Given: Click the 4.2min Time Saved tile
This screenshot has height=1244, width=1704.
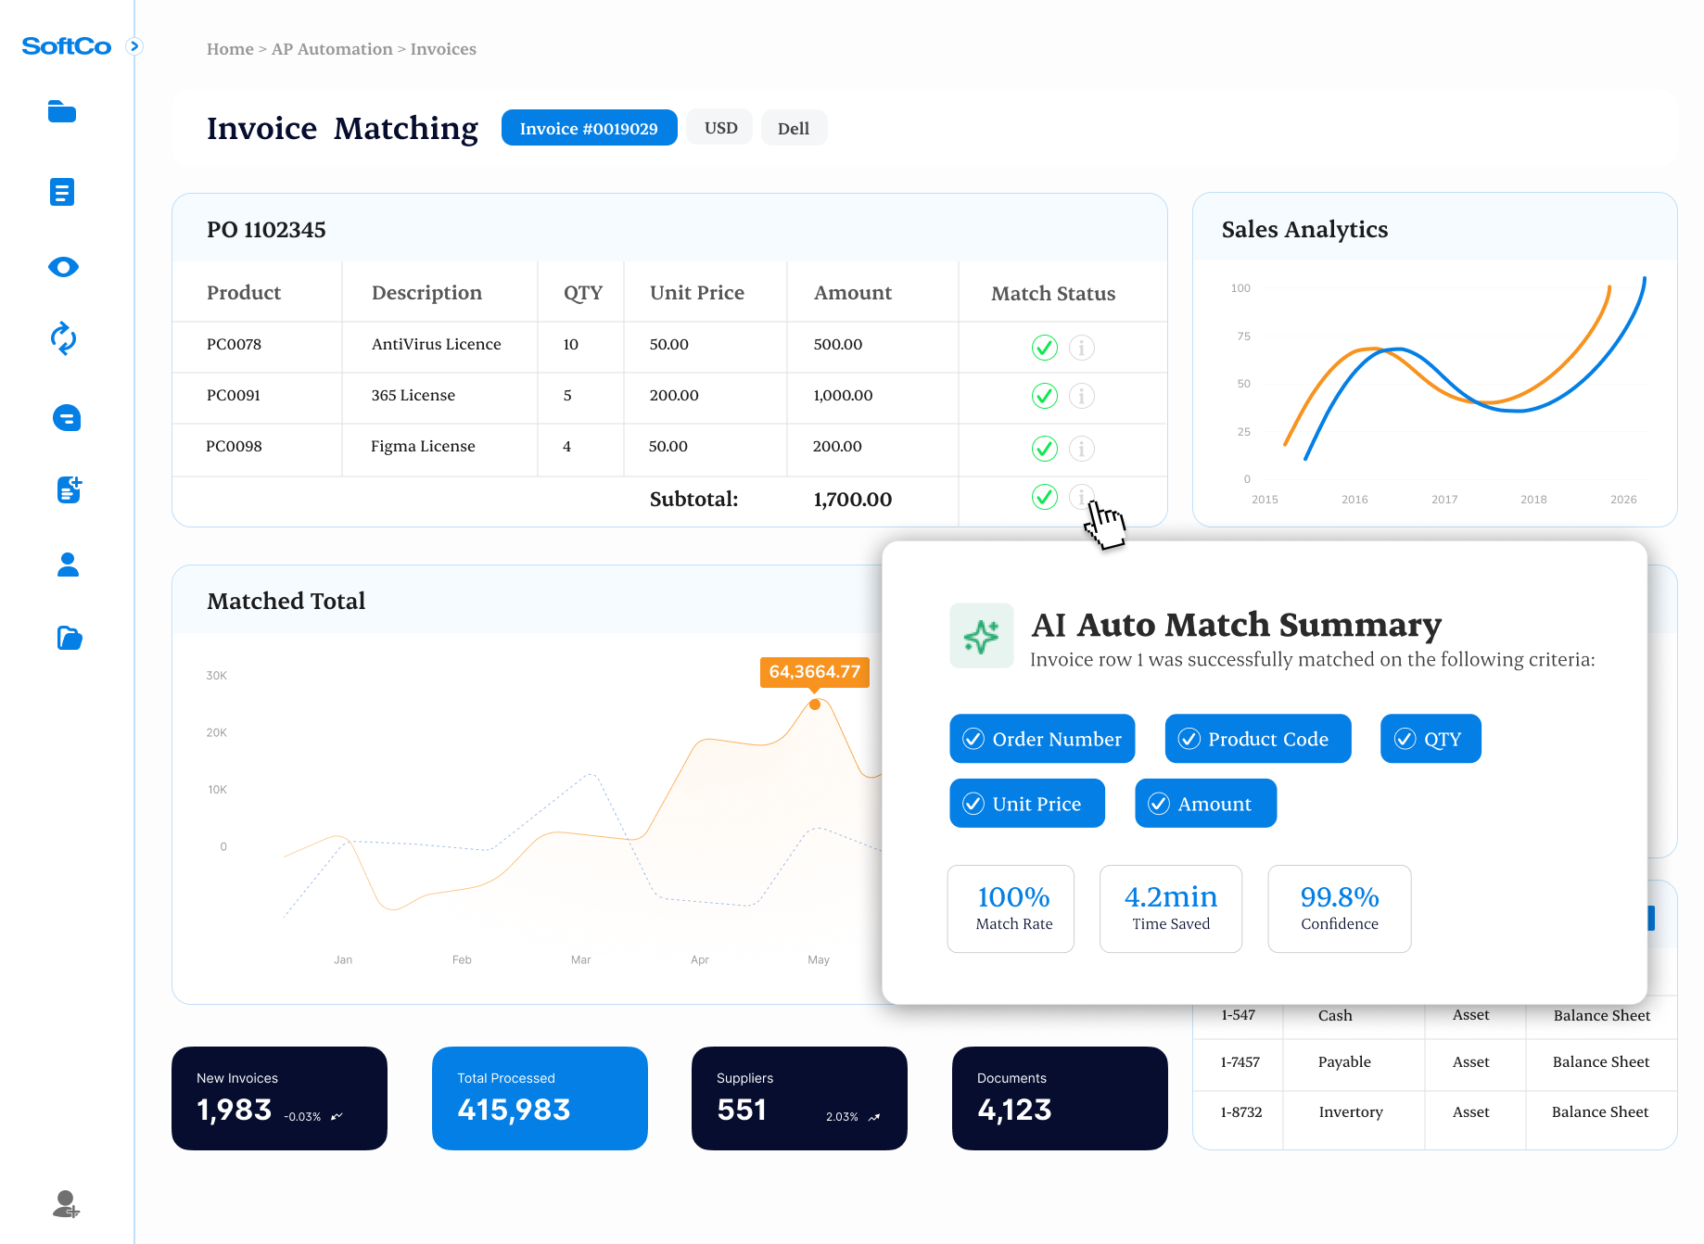Looking at the screenshot, I should pyautogui.click(x=1171, y=908).
